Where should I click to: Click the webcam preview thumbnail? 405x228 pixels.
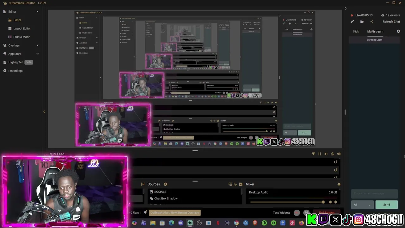coord(65,191)
